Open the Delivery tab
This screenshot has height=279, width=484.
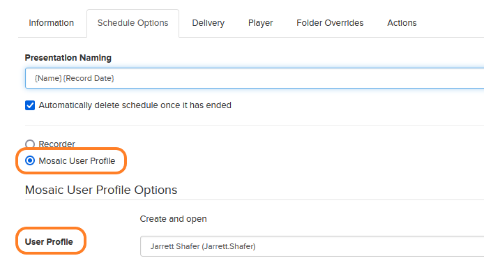pyautogui.click(x=208, y=23)
